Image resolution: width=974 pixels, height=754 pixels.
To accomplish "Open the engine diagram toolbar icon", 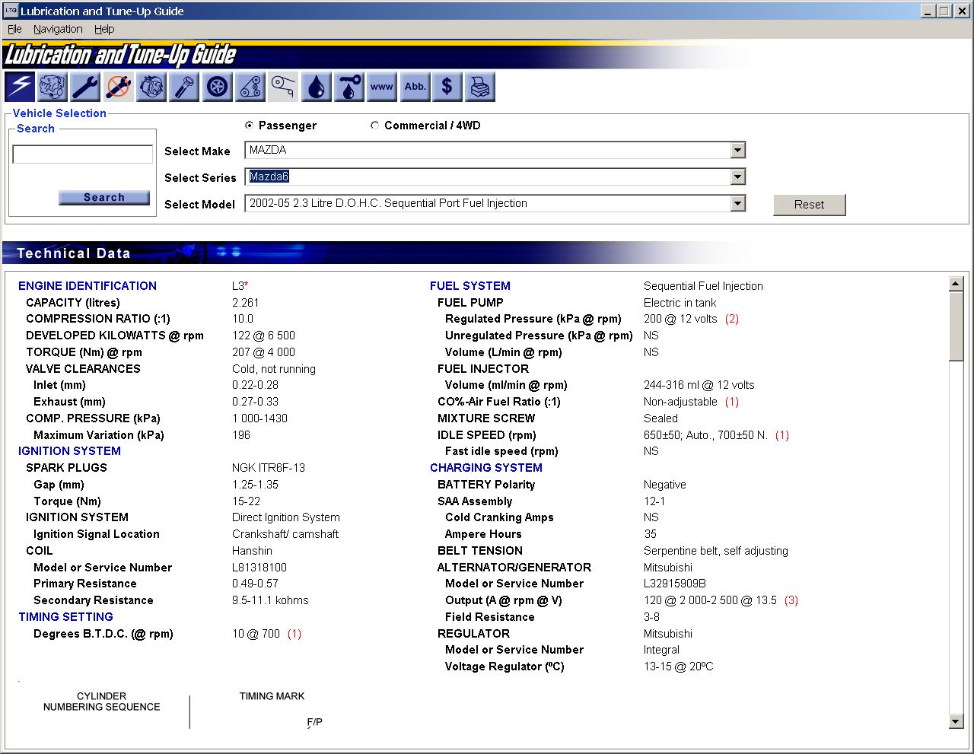I will (53, 87).
